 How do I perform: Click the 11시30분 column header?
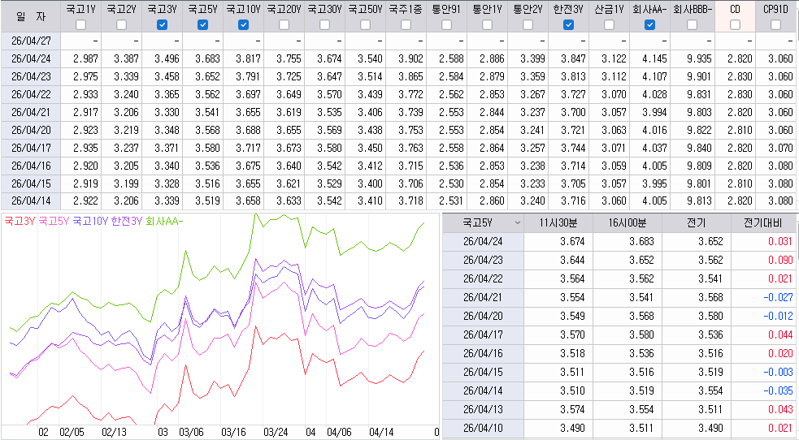[558, 222]
